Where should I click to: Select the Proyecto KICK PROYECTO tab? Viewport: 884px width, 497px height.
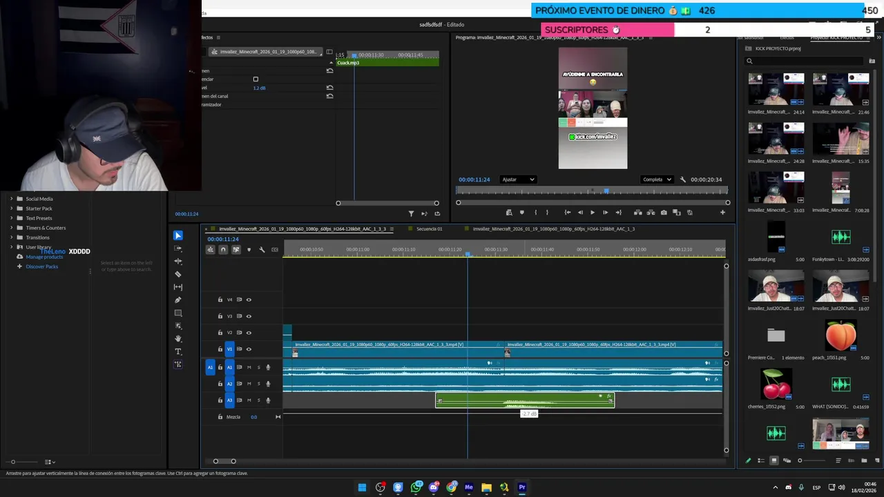[x=837, y=38]
